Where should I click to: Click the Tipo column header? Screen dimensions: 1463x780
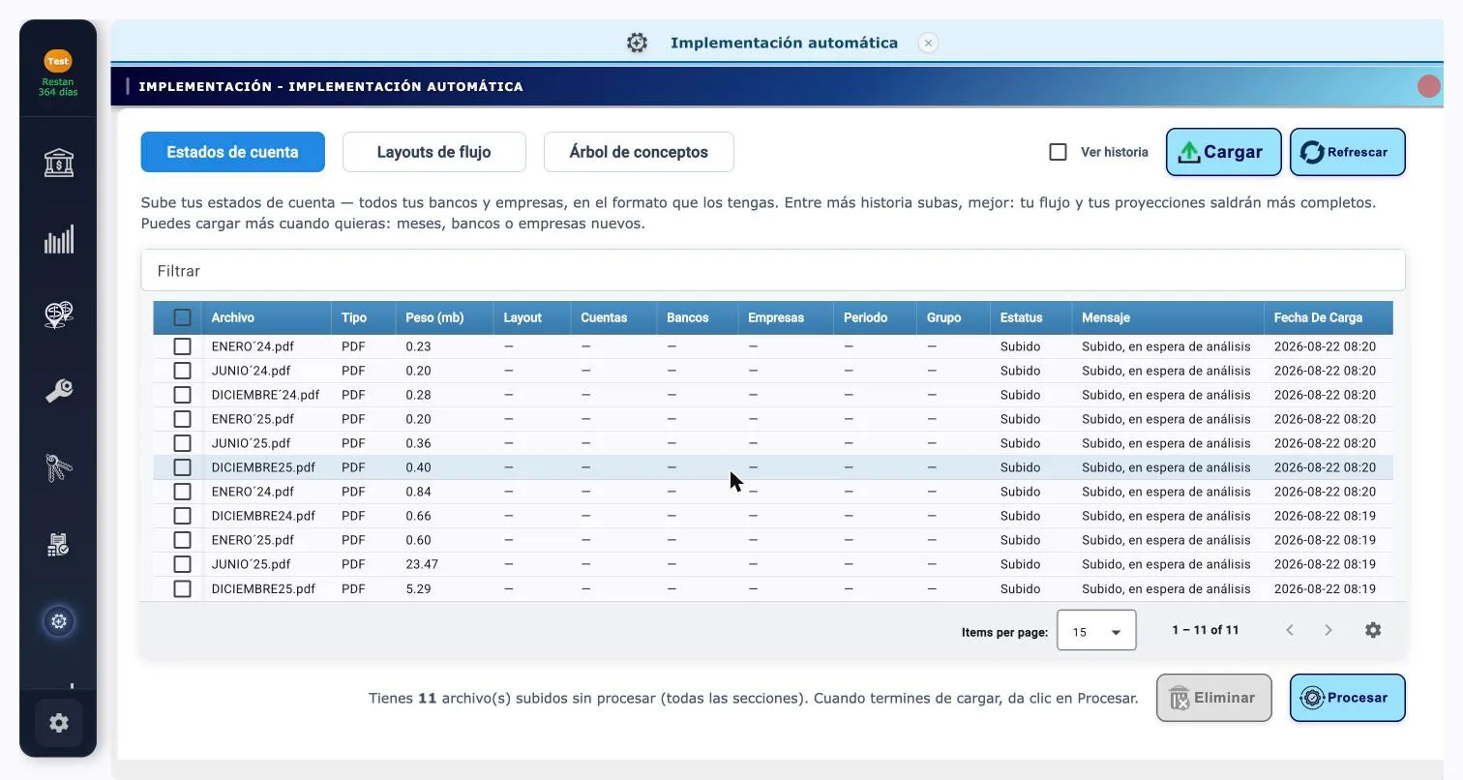[x=354, y=317]
